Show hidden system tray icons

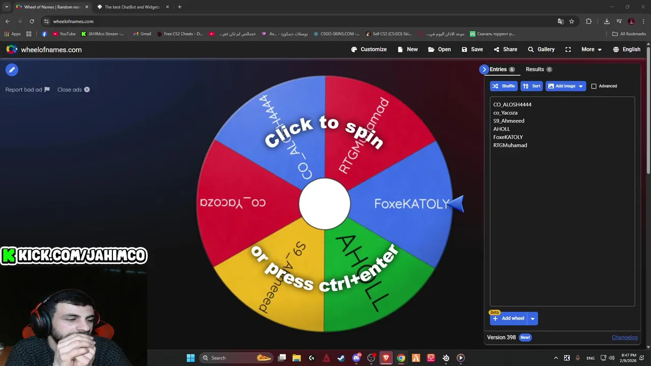(x=556, y=358)
